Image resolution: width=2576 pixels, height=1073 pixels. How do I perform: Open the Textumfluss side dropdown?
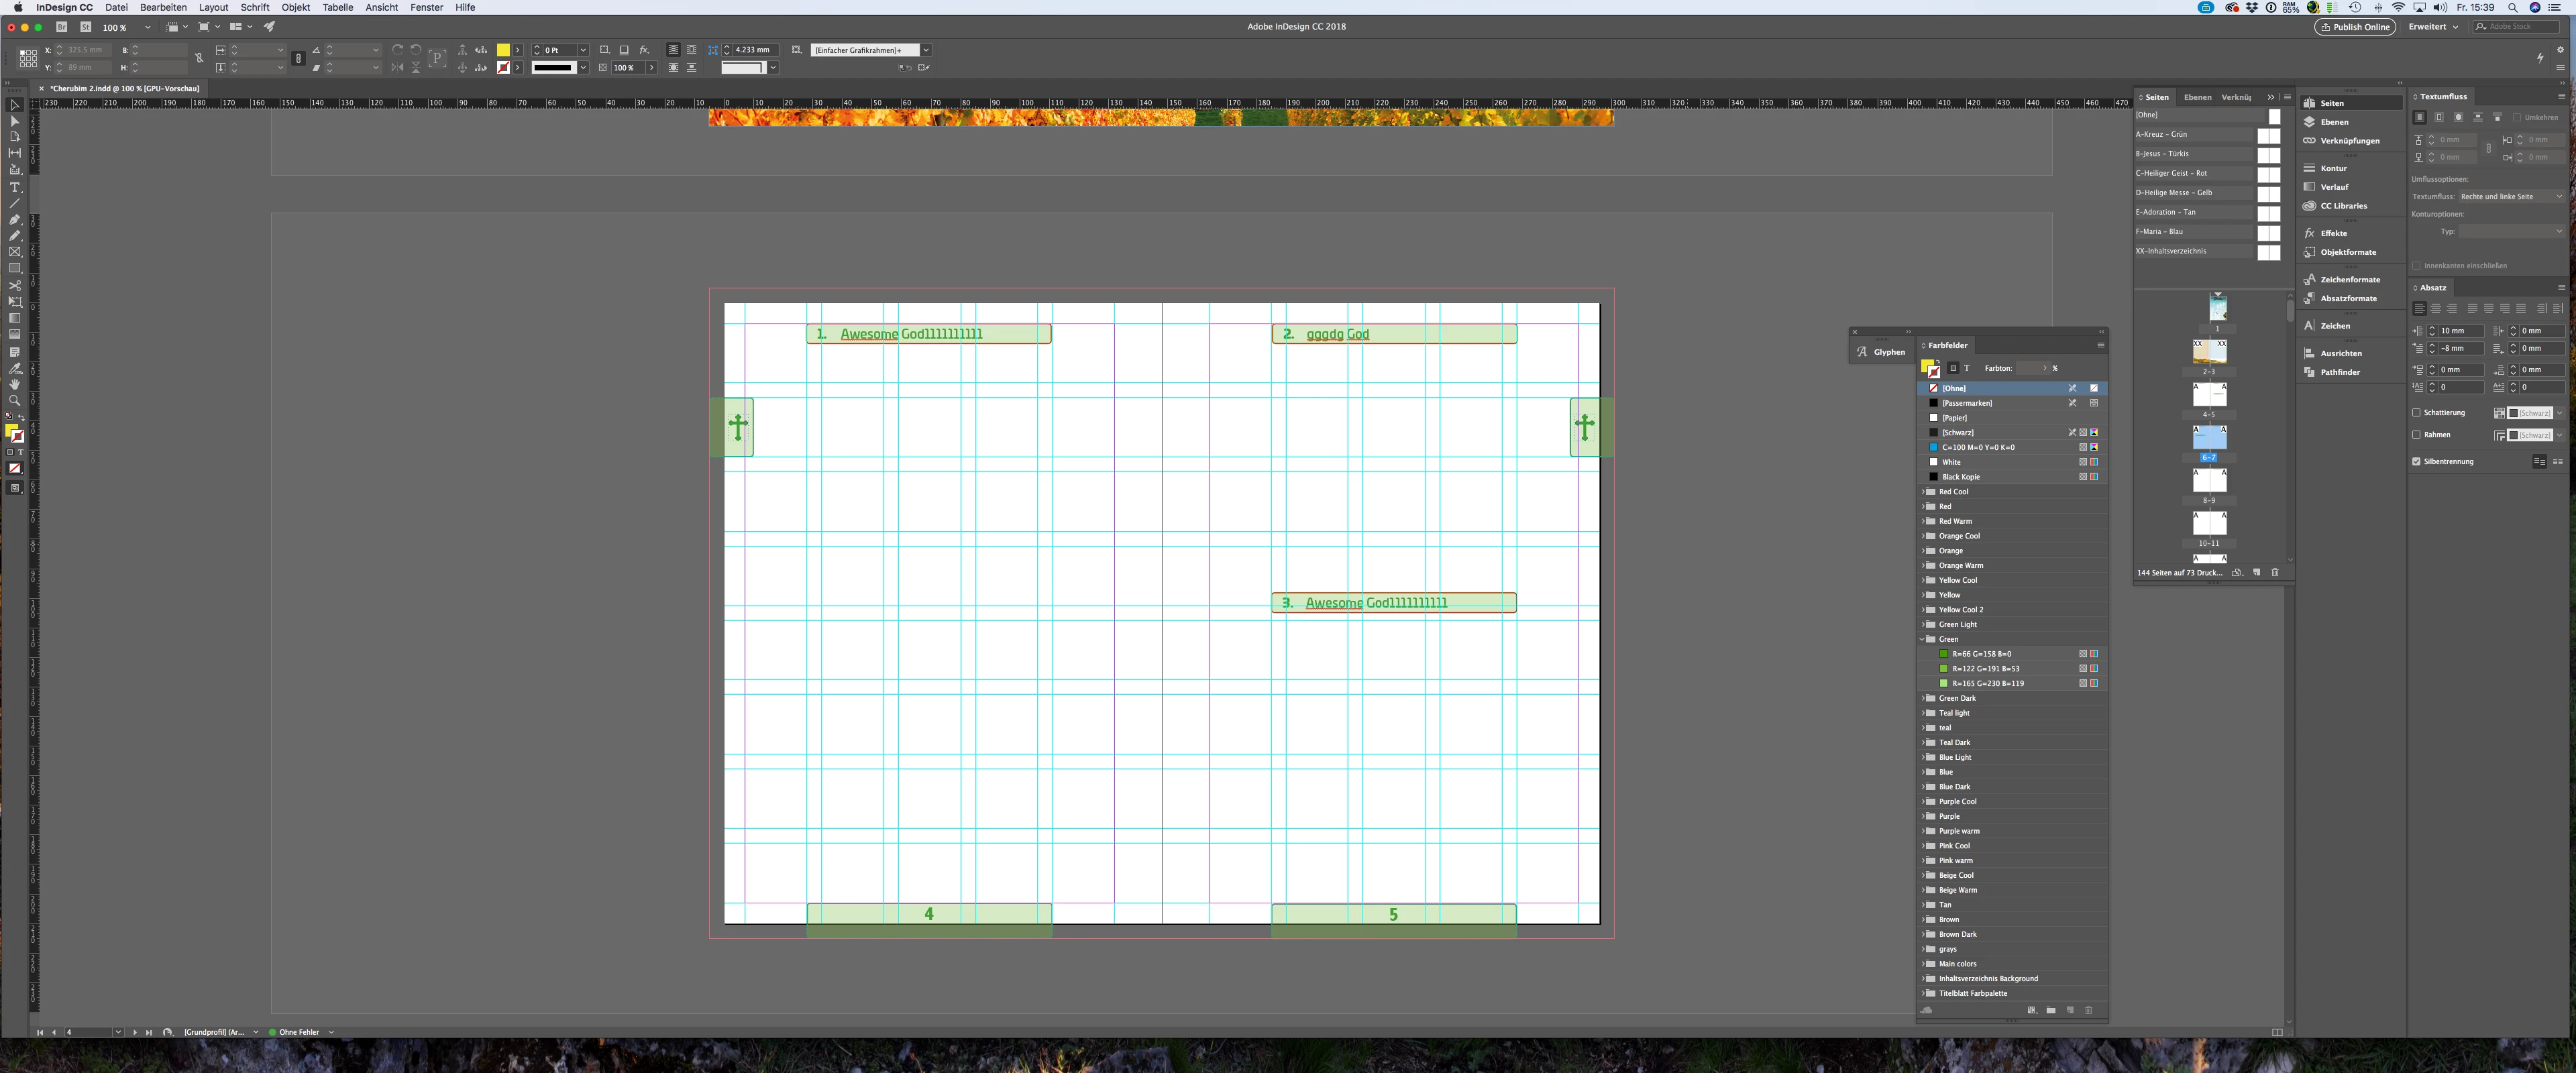point(2511,197)
